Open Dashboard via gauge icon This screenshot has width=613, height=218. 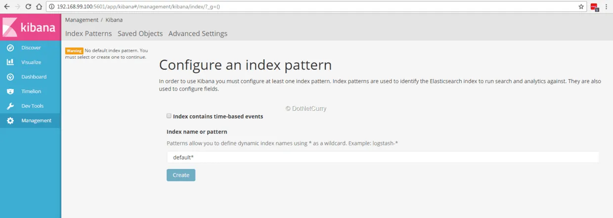coord(10,77)
